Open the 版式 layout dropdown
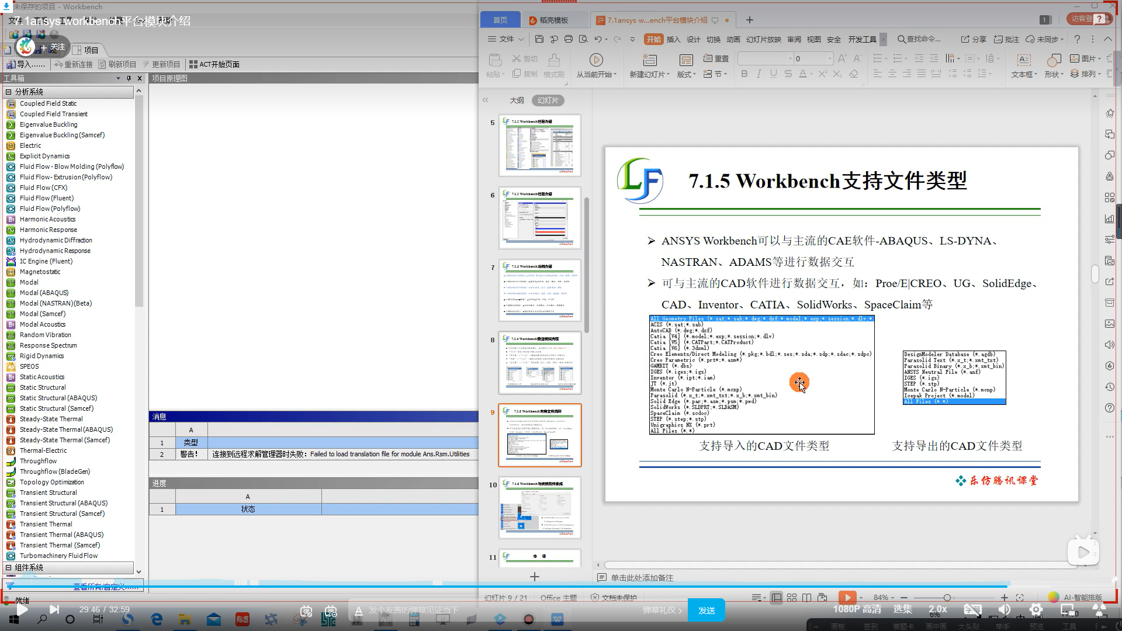This screenshot has width=1122, height=631. [687, 74]
